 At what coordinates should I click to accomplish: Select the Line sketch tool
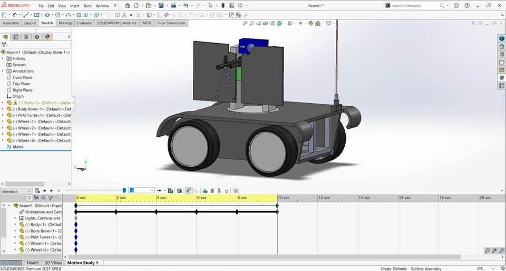click(x=26, y=15)
